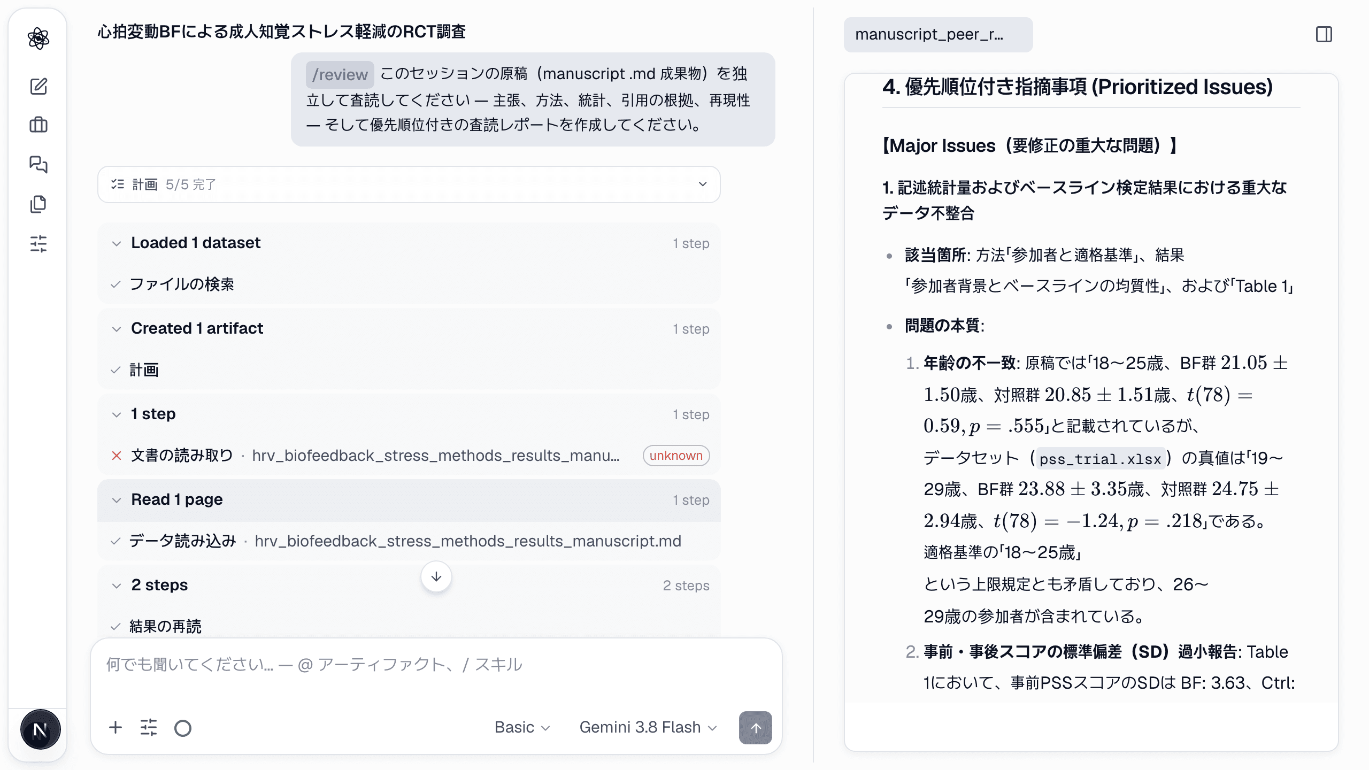
Task: Focus the message input field
Action: (x=436, y=665)
